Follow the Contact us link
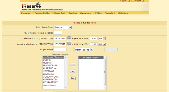169x92 pixels. [x=139, y=1]
